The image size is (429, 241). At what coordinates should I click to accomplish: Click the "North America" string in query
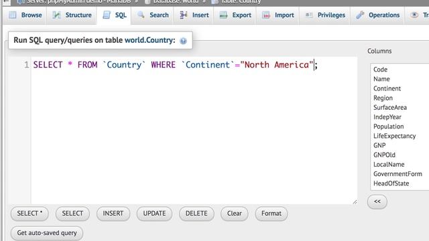point(277,65)
